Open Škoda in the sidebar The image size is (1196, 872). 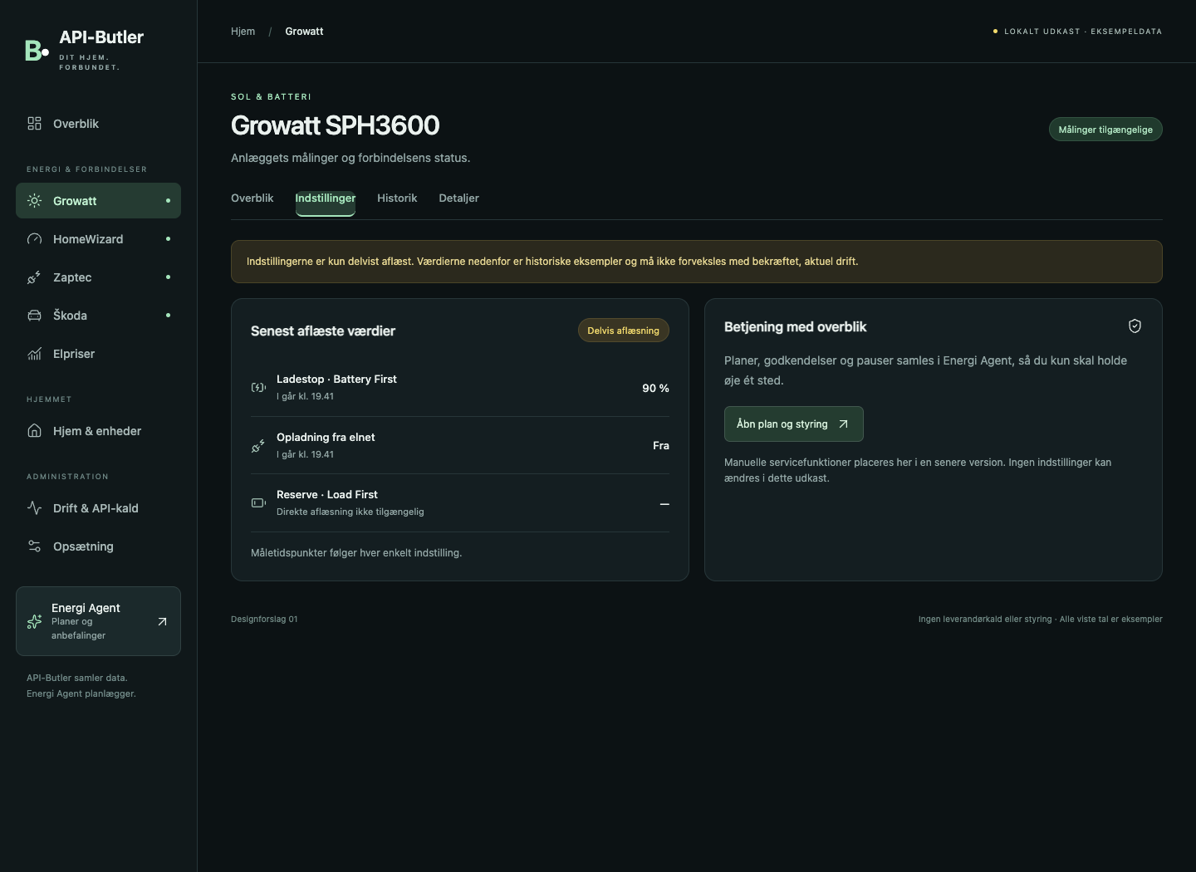tap(98, 316)
